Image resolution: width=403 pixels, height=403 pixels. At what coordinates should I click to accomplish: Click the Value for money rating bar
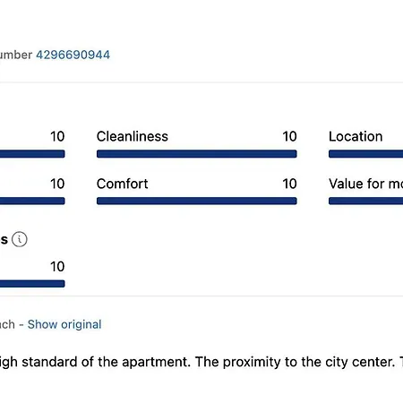coord(365,201)
